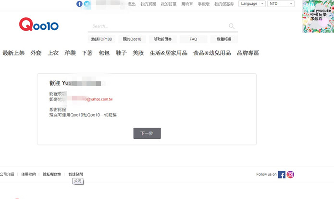This screenshot has height=199, width=334.
Task: Click the 領取折價券 shortcut
Action: [x=163, y=39]
